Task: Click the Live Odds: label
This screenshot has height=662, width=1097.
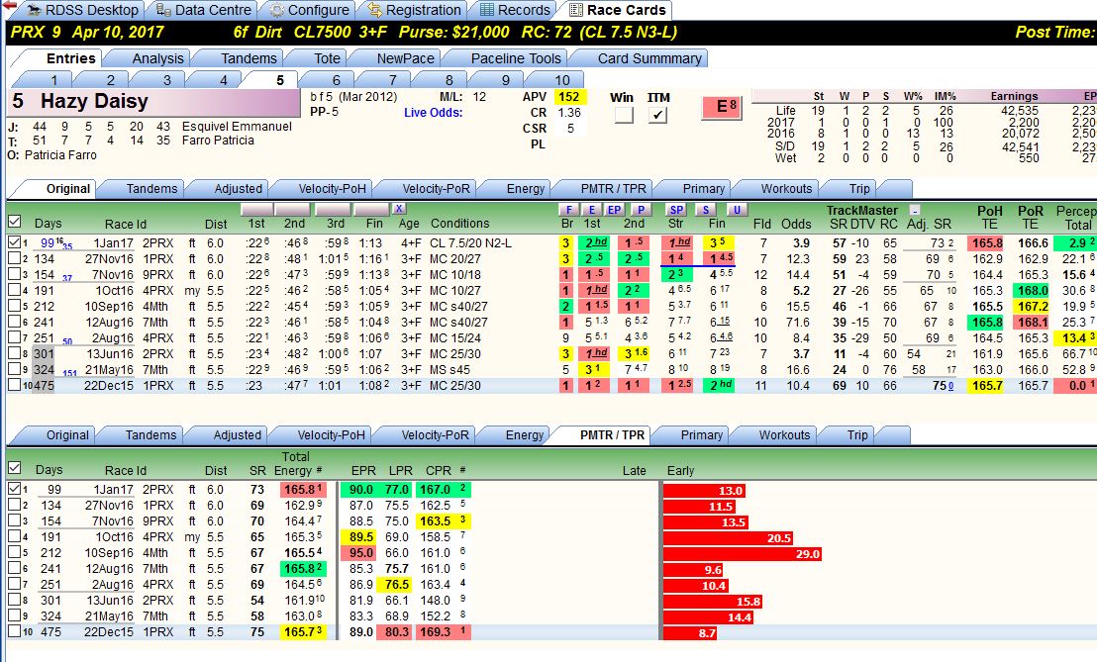Action: coord(433,113)
